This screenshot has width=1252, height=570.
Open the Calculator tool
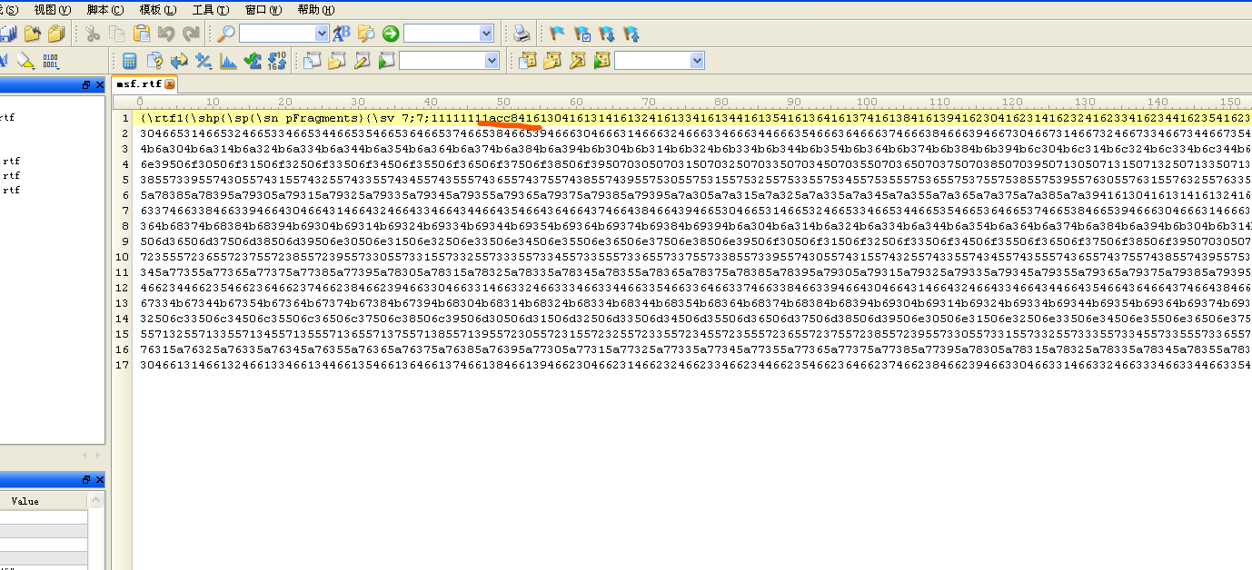point(130,61)
